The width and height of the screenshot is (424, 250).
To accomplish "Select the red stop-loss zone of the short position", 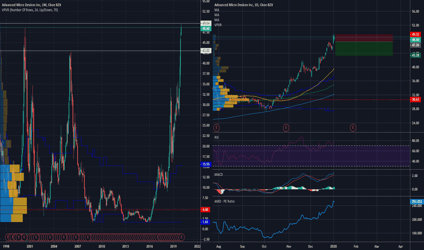I will pyautogui.click(x=364, y=38).
